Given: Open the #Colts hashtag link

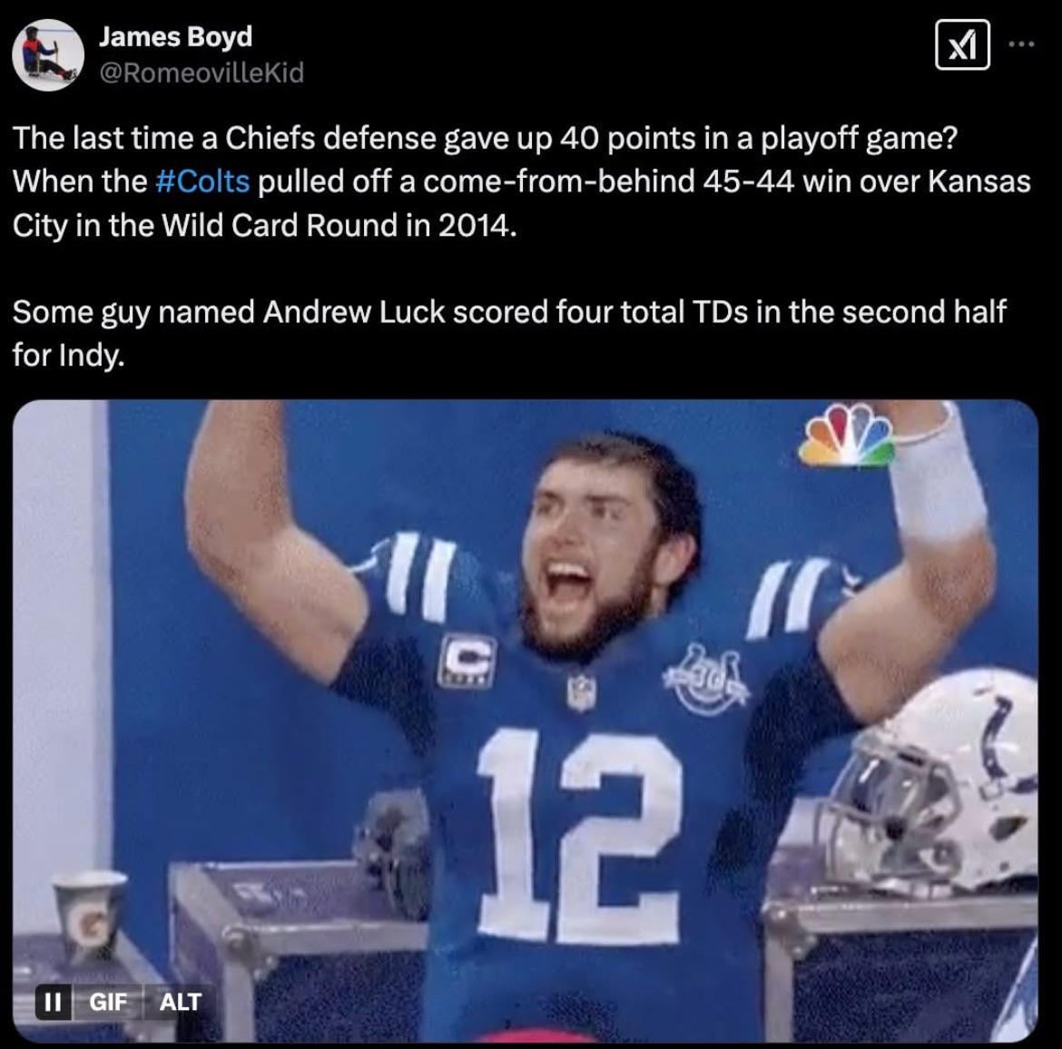Looking at the screenshot, I should click(202, 181).
